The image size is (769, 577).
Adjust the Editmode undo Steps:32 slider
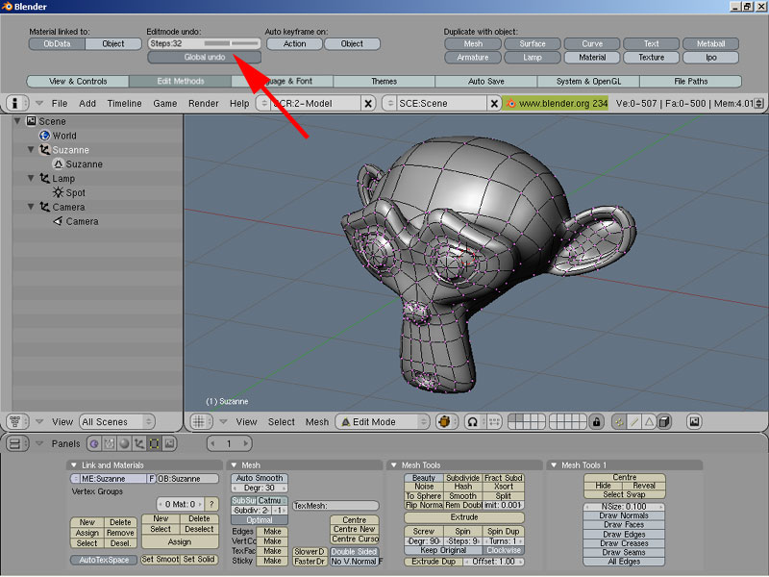pyautogui.click(x=205, y=43)
